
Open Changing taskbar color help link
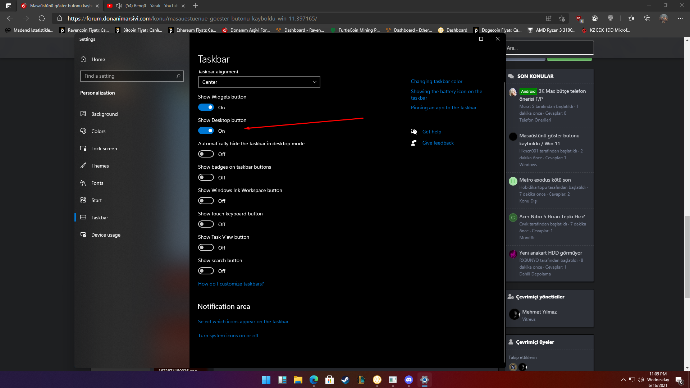437,81
